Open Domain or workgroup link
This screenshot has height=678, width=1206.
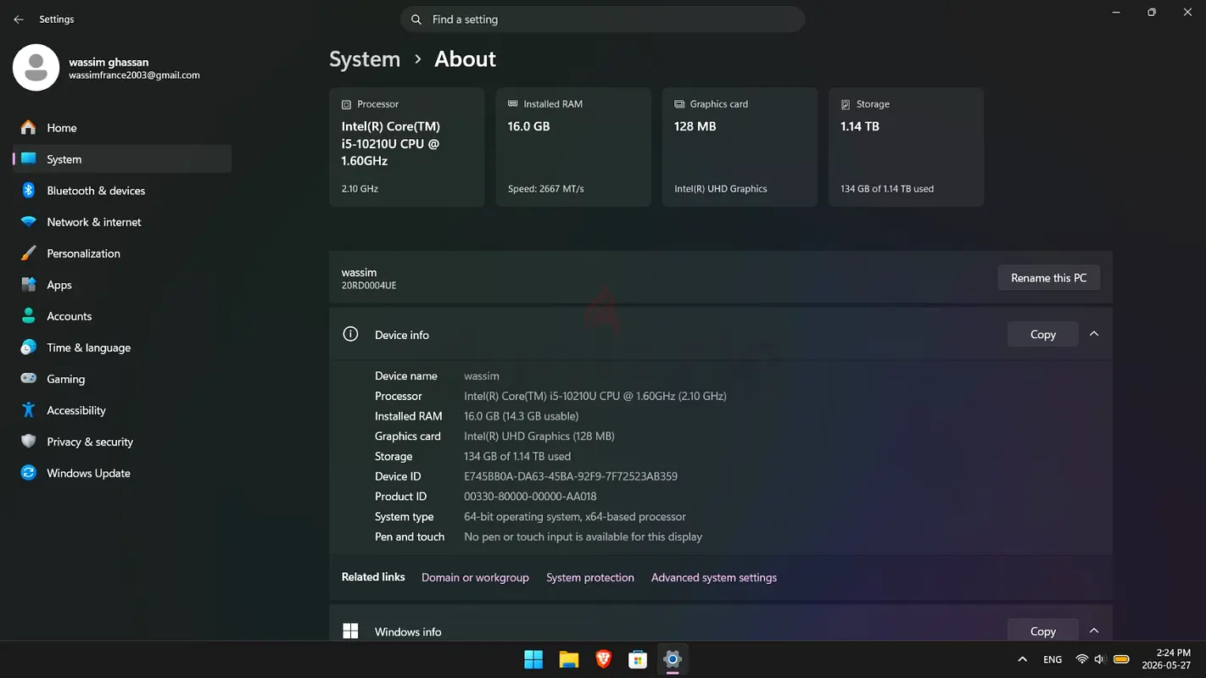tap(475, 578)
